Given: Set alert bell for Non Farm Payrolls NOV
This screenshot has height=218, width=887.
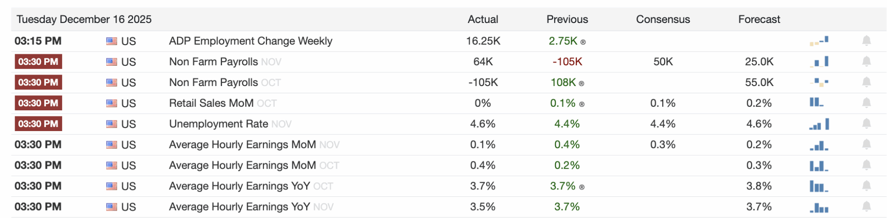Looking at the screenshot, I should point(866,62).
